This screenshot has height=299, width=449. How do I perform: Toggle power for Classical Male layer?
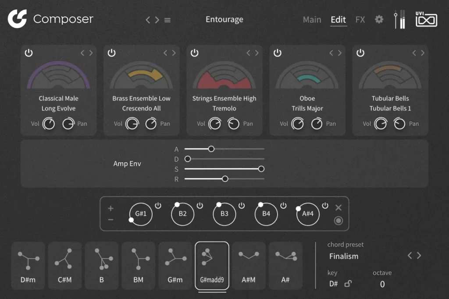(x=29, y=53)
